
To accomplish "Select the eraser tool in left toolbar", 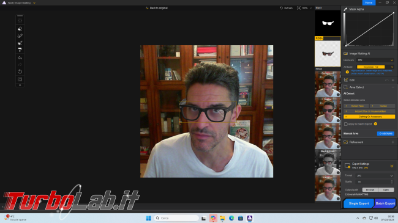I will point(20,29).
